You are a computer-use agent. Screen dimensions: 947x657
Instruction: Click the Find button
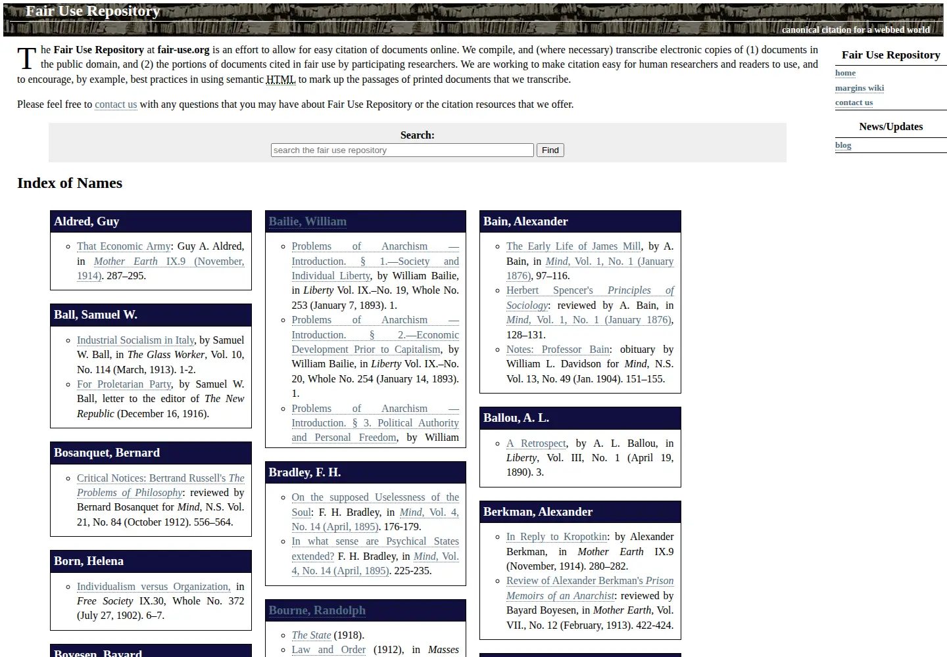550,150
